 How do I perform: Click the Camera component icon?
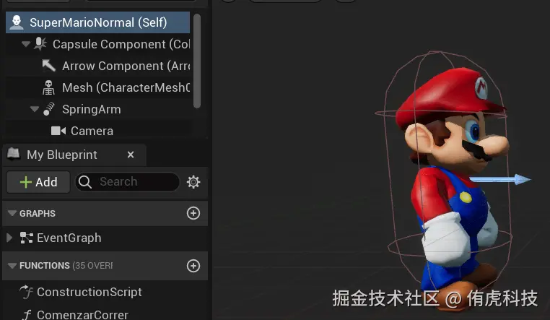click(x=58, y=131)
